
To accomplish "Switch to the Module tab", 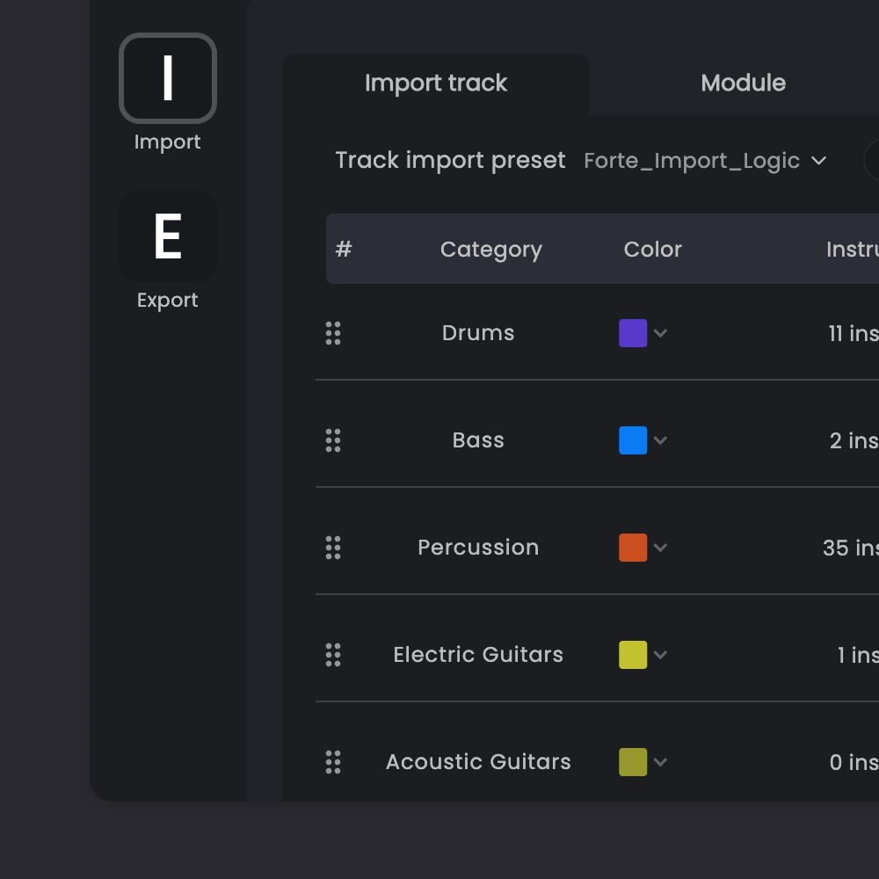I will tap(743, 83).
